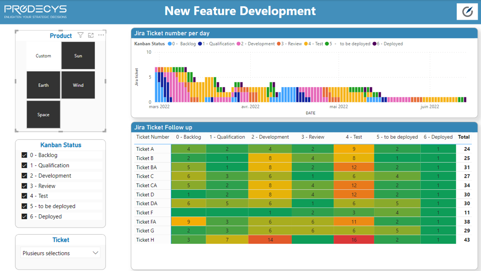Image resolution: width=481 pixels, height=271 pixels.
Task: Click the red 16 cell for Ticket H
Action: click(354, 240)
